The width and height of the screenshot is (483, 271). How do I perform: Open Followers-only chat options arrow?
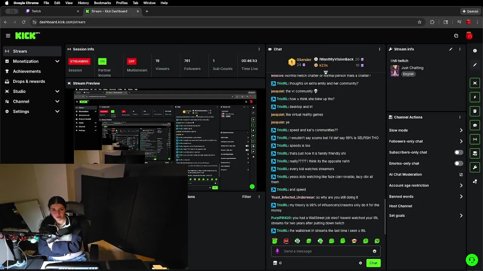(461, 141)
